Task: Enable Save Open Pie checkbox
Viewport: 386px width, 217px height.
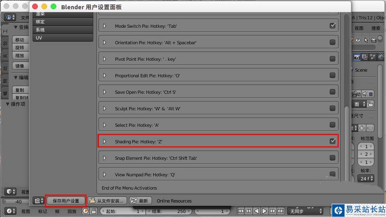Action: pyautogui.click(x=333, y=92)
